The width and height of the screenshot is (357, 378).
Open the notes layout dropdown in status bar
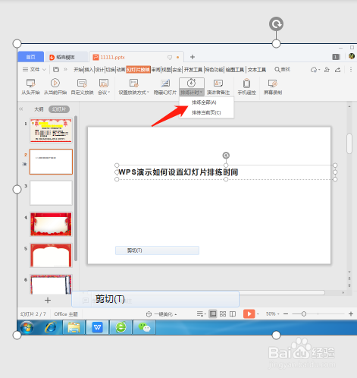click(202, 314)
